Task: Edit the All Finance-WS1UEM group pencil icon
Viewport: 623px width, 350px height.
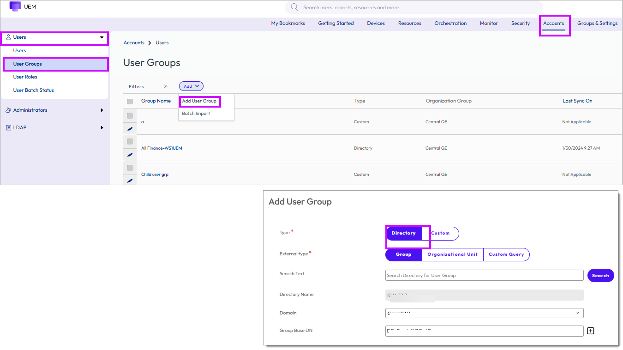Action: (130, 155)
